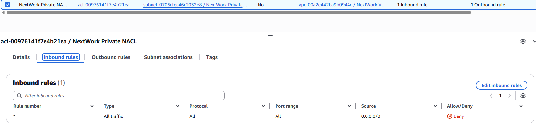Collapse the details panel with the chevron
The width and height of the screenshot is (536, 136).
click(534, 41)
